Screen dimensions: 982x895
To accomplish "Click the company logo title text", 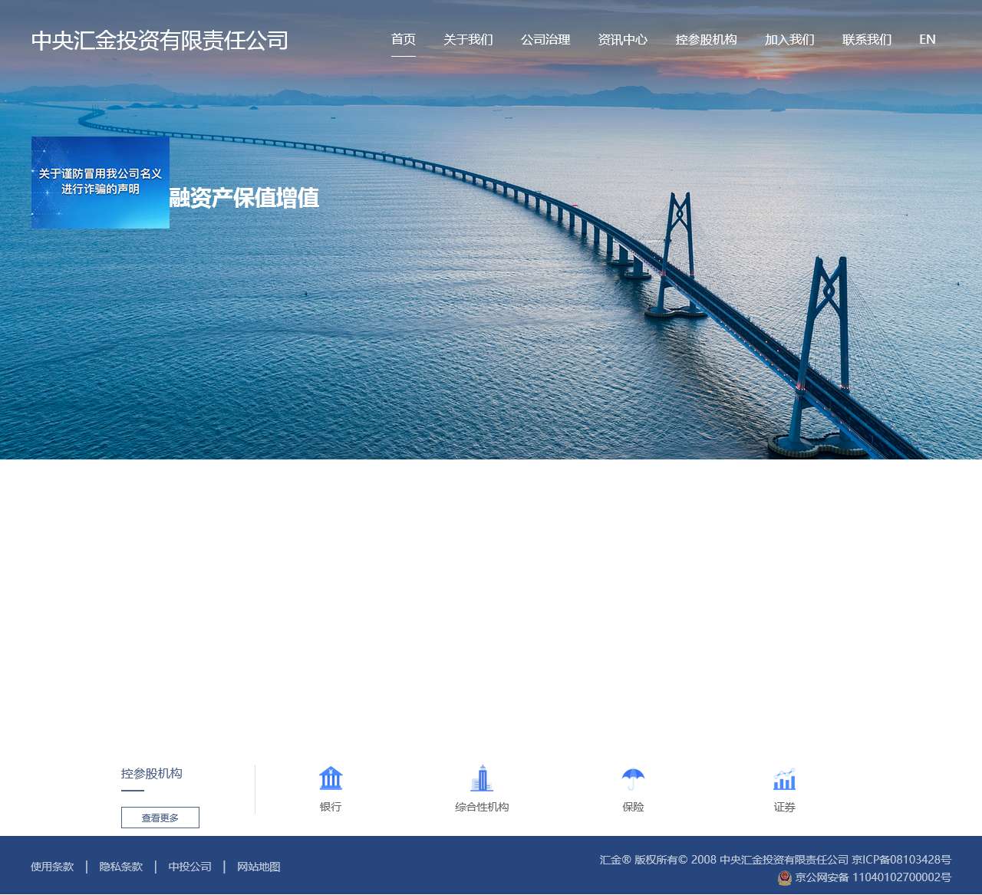I will pos(160,41).
